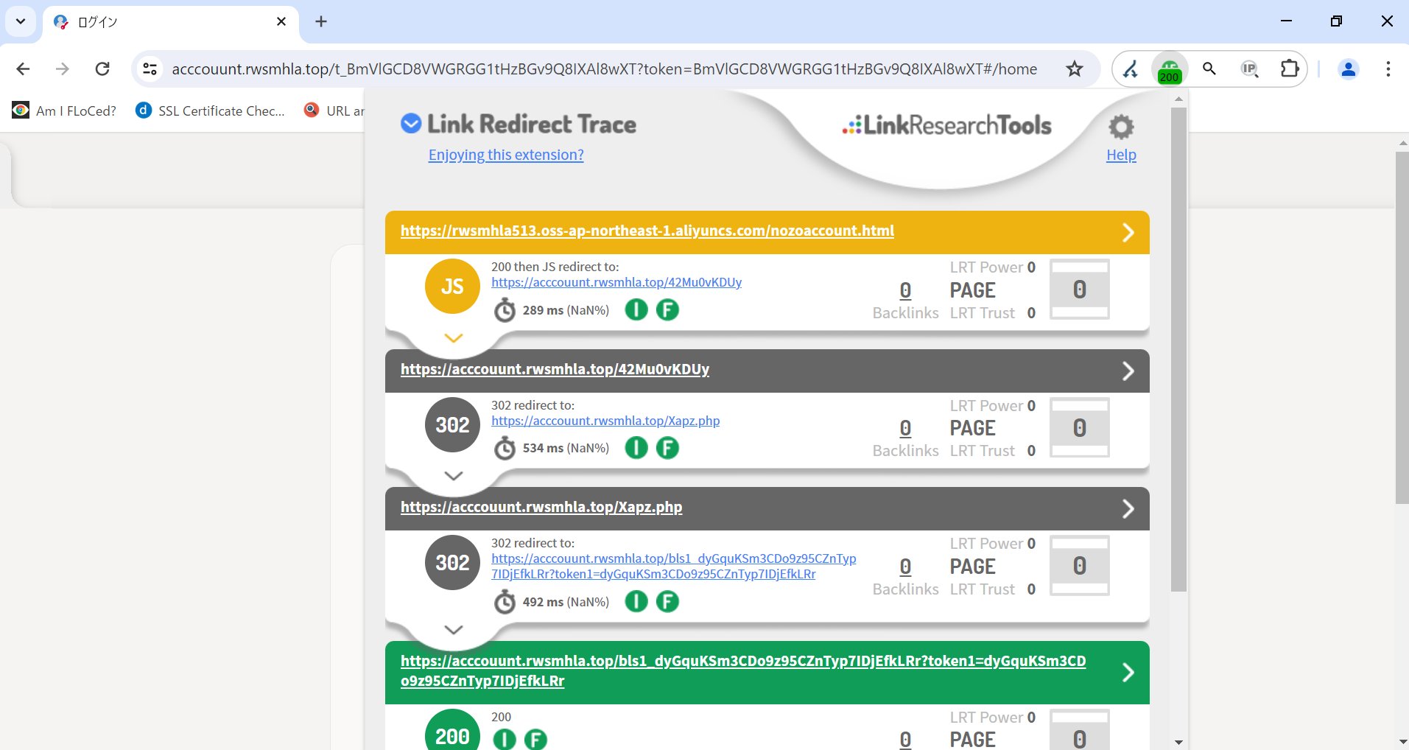Open Link Redirect Trace extension icon showing 200
Image resolution: width=1409 pixels, height=750 pixels.
(1170, 69)
